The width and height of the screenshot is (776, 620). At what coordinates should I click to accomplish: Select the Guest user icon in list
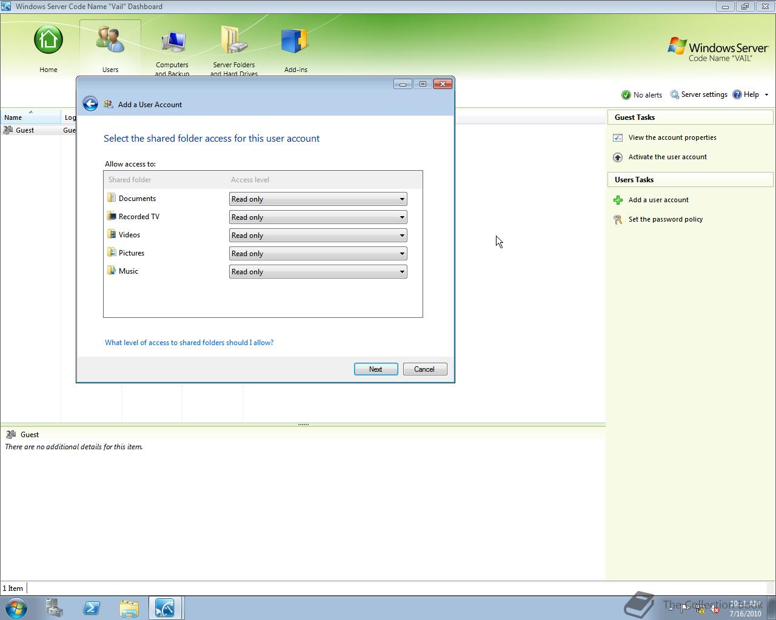click(x=8, y=130)
